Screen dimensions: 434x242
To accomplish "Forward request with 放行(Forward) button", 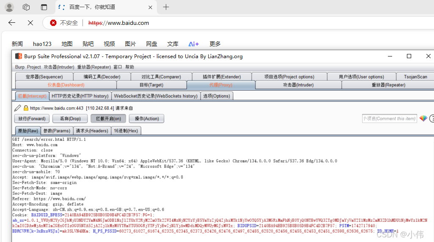I will coord(32,118).
